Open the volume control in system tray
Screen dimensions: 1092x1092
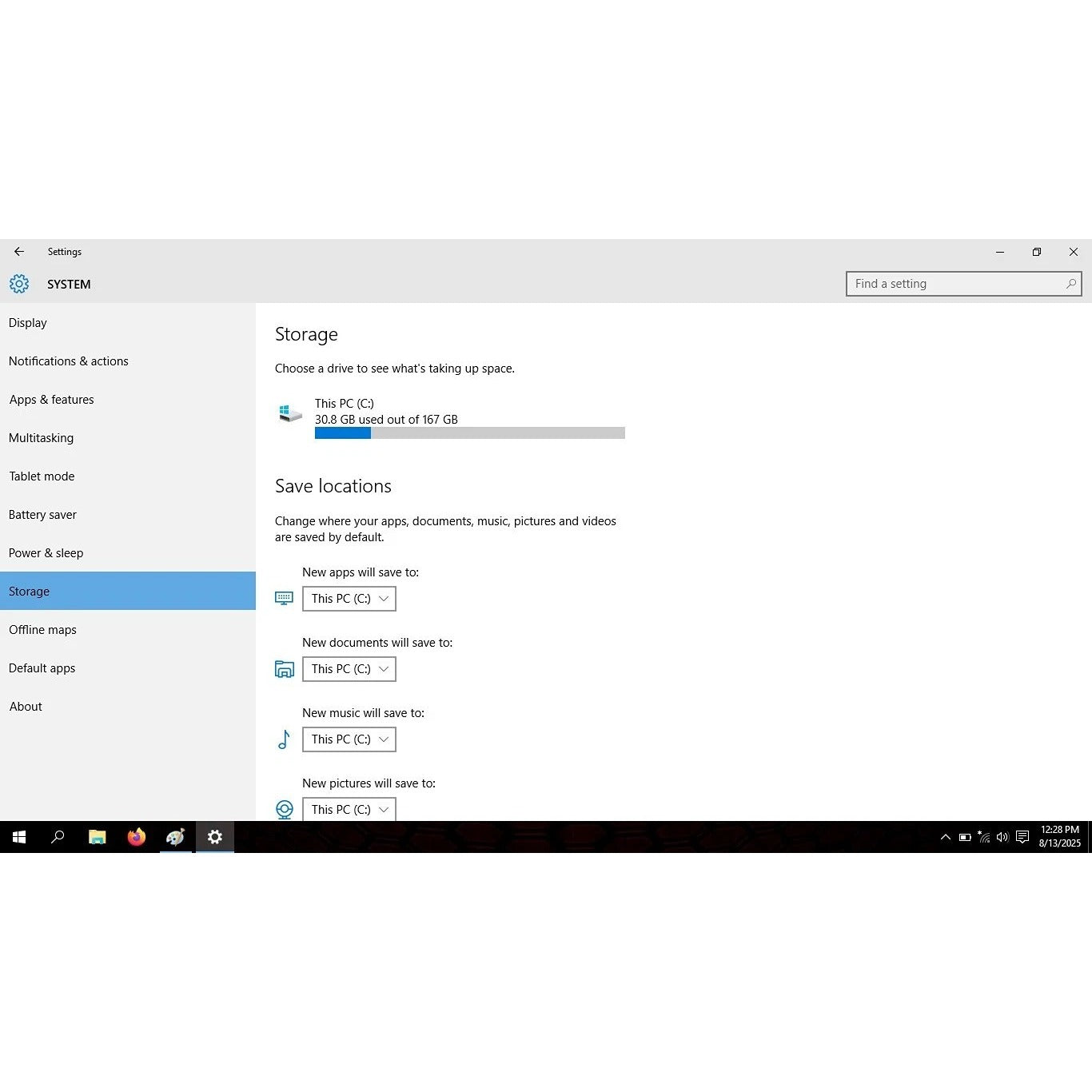coord(1002,837)
